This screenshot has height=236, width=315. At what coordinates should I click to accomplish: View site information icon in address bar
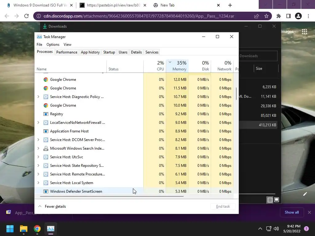(x=38, y=16)
